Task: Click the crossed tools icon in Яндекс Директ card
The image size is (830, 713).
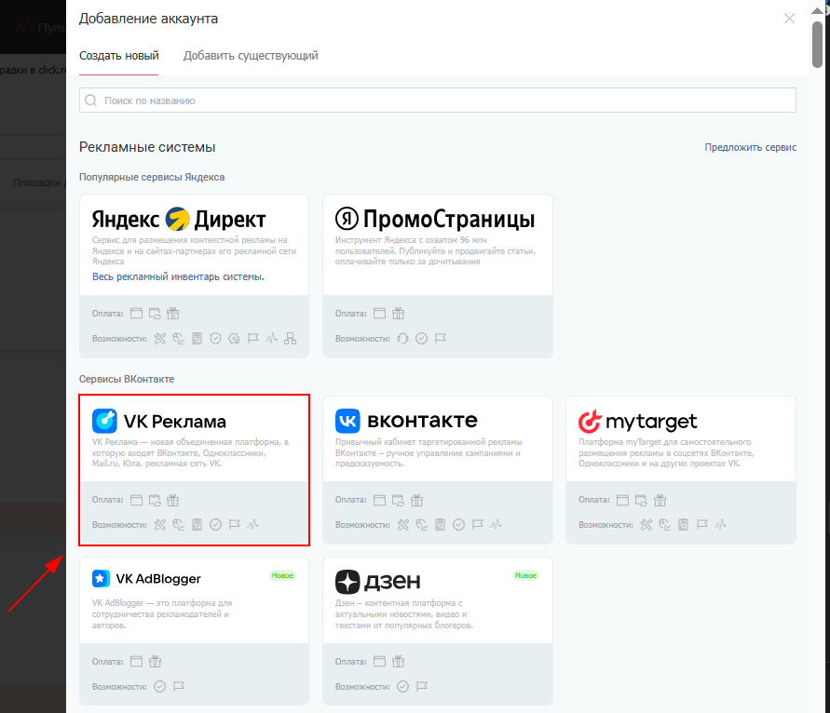Action: (x=160, y=339)
